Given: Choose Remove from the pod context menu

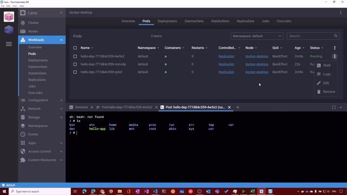Looking at the screenshot, I should (x=325, y=92).
